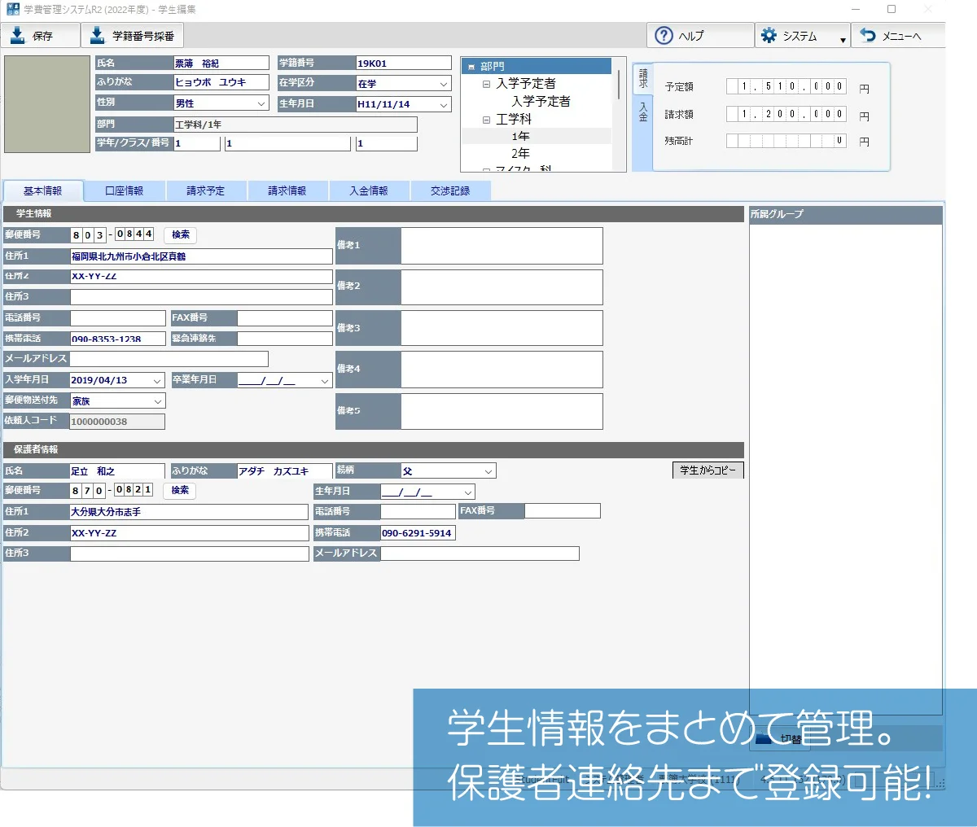Click the student 住所1 field
The width and height of the screenshot is (977, 827).
tap(201, 256)
